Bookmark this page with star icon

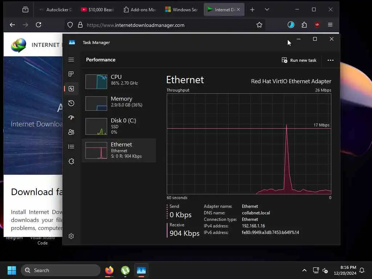point(259,25)
